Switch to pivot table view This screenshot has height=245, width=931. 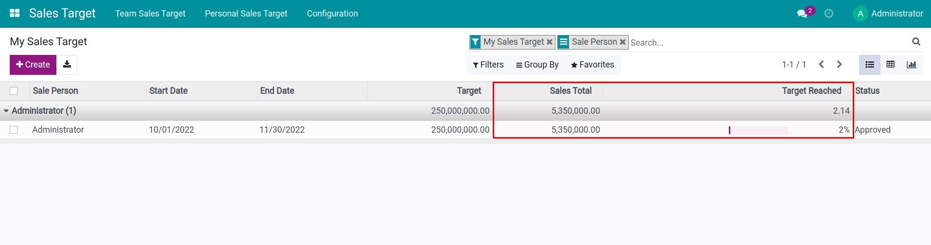point(891,65)
